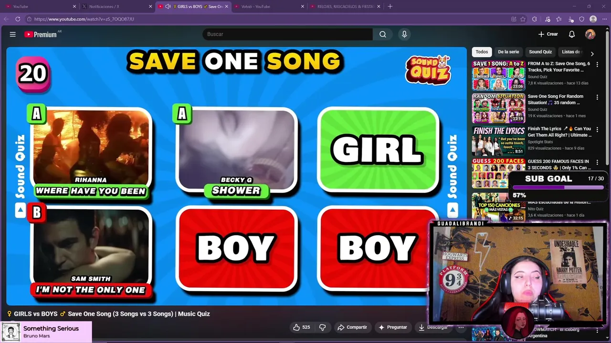Close the Notificaciones / X tab

coord(150,6)
